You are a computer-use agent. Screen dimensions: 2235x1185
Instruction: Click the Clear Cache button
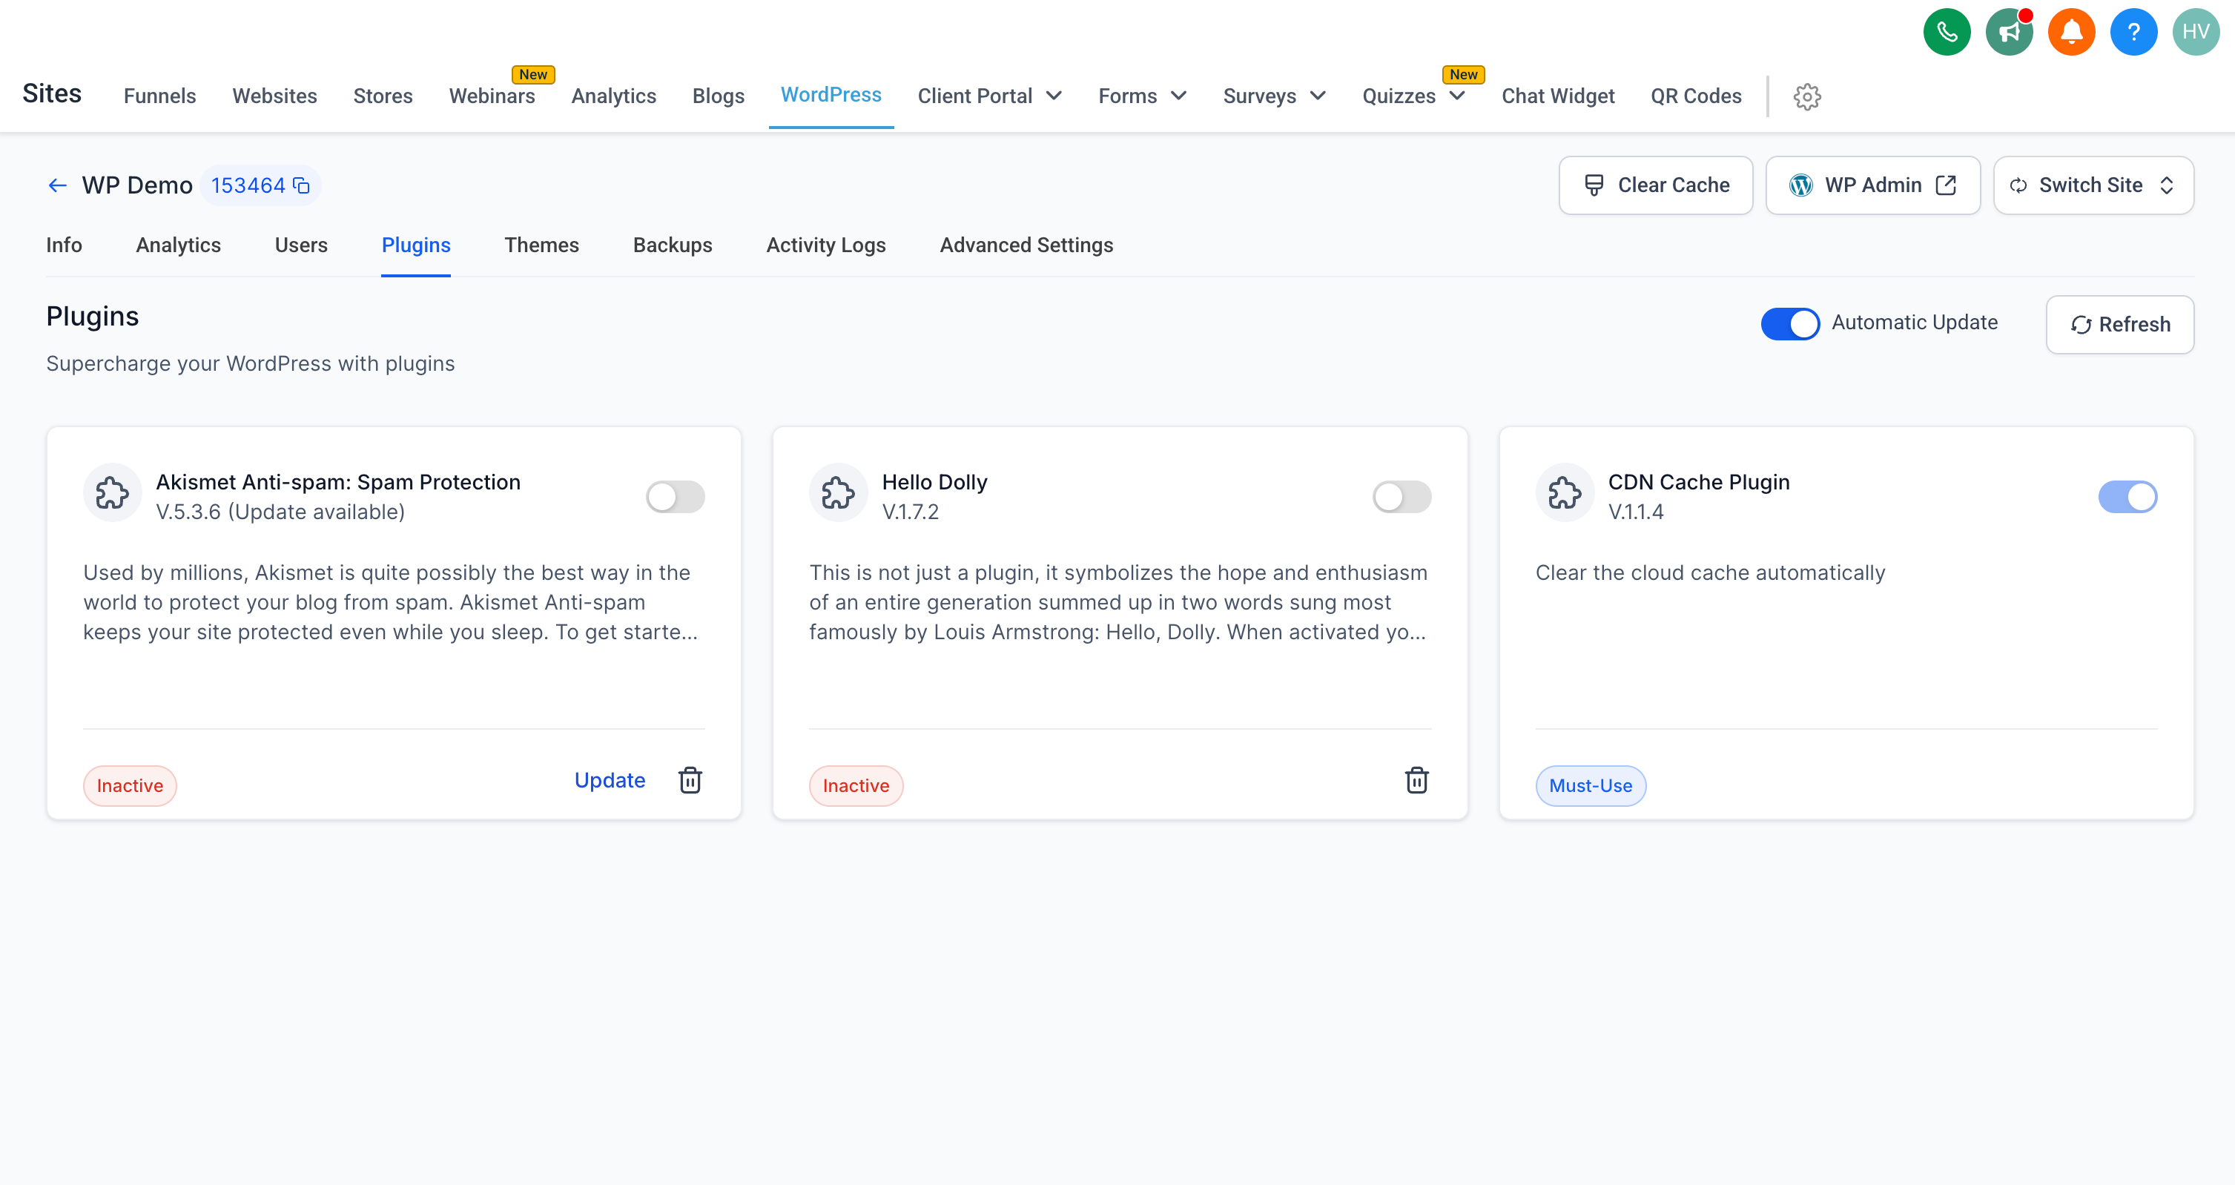1654,185
